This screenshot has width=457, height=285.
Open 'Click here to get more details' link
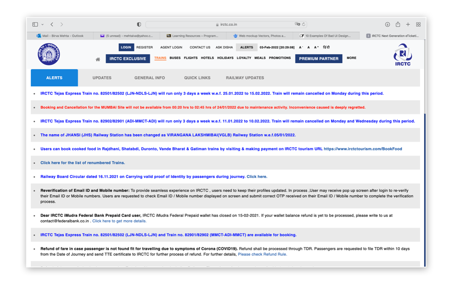(119, 221)
